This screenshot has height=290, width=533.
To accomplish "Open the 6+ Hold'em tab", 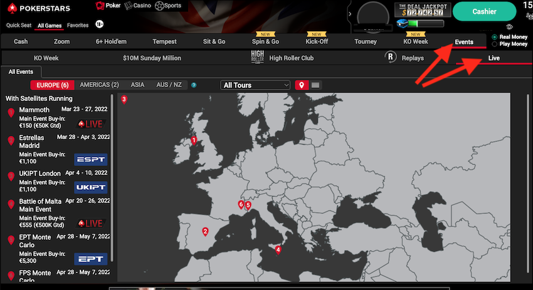I will tap(111, 41).
